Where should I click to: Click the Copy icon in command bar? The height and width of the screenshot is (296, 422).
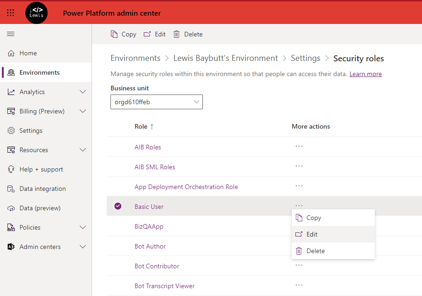pos(114,34)
